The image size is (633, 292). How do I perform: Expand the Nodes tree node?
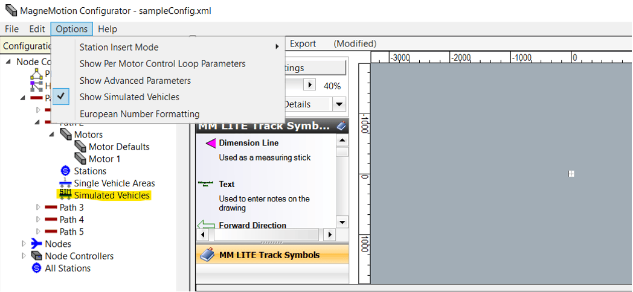click(24, 244)
